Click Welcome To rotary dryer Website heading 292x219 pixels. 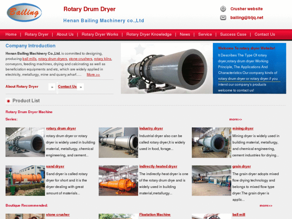point(246,48)
